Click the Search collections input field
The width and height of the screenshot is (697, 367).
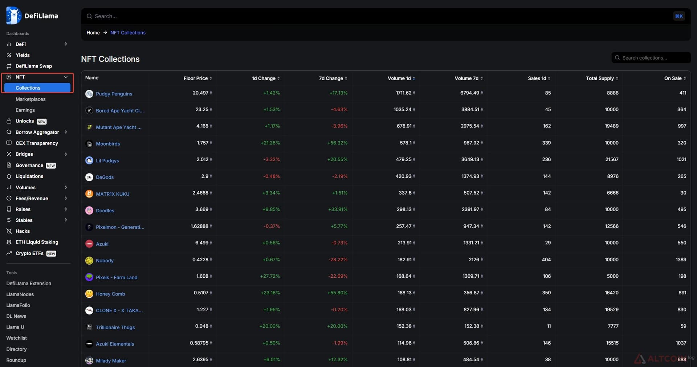click(x=651, y=58)
